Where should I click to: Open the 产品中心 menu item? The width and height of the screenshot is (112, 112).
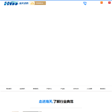(49, 89)
